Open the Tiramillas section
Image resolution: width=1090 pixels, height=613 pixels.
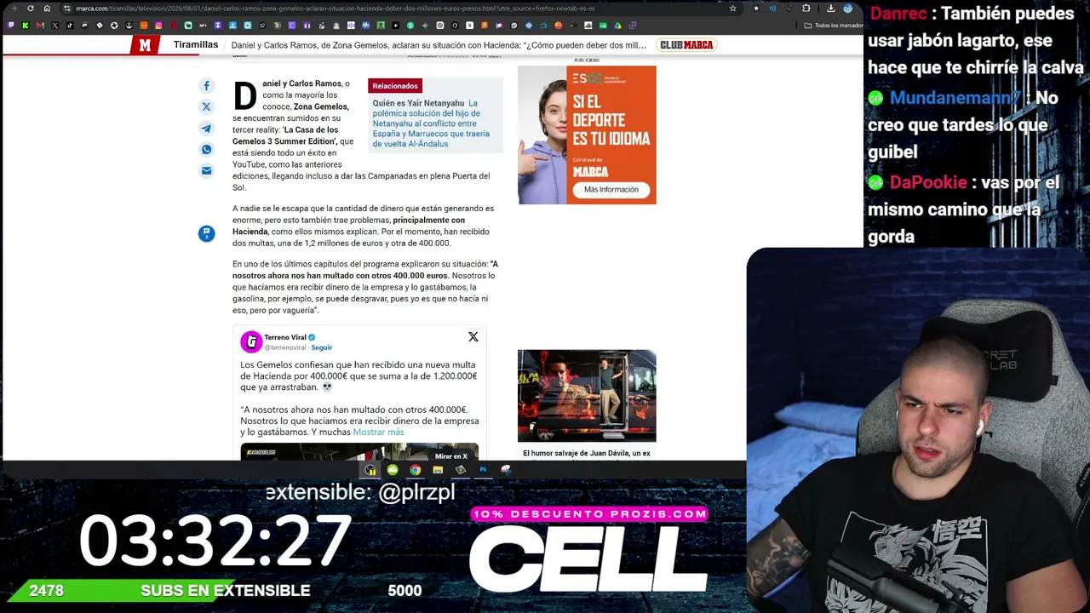[x=196, y=45]
